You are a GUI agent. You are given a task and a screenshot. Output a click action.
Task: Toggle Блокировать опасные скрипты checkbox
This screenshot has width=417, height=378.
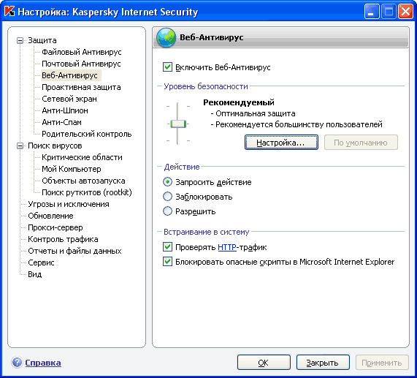[167, 262]
